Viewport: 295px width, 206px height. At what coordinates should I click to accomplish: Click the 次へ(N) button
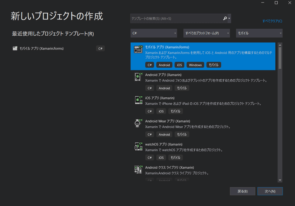(270, 191)
